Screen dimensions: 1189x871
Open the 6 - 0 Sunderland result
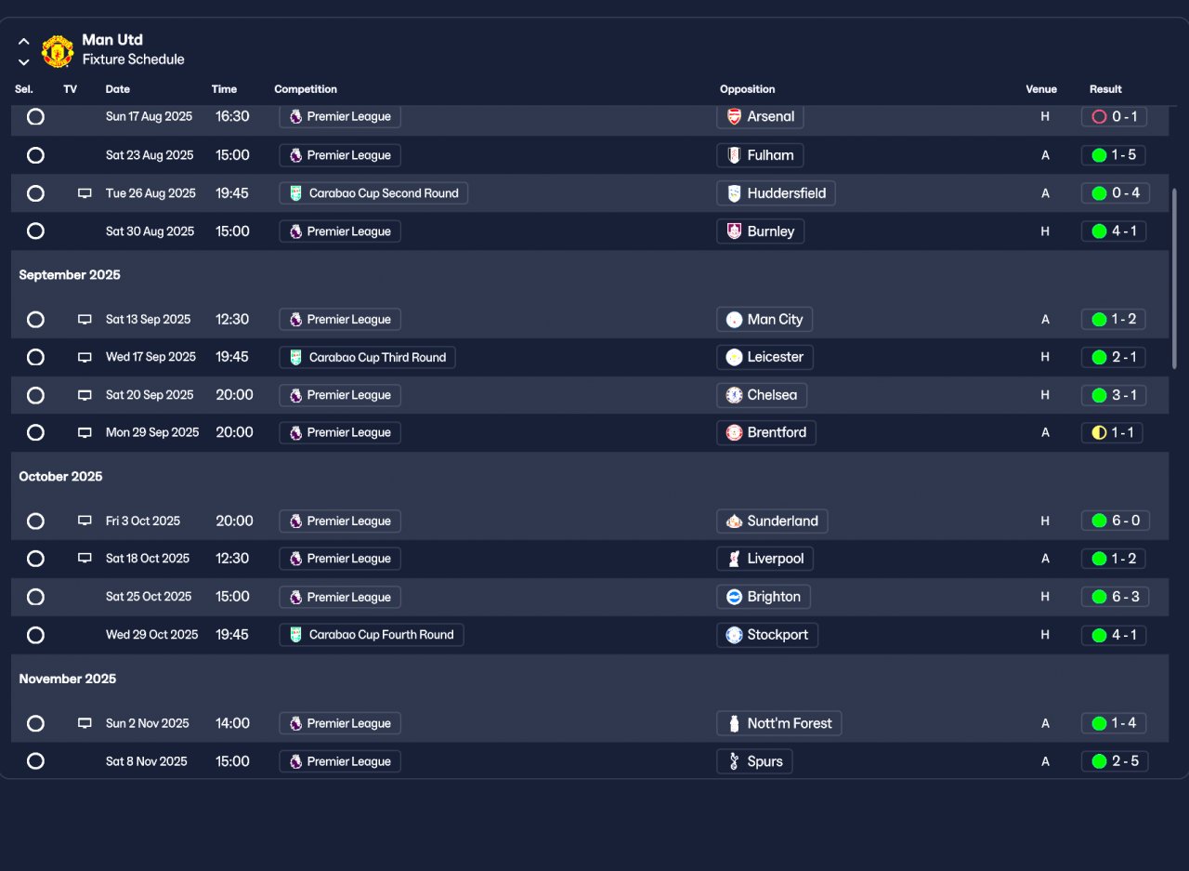[x=1115, y=521]
